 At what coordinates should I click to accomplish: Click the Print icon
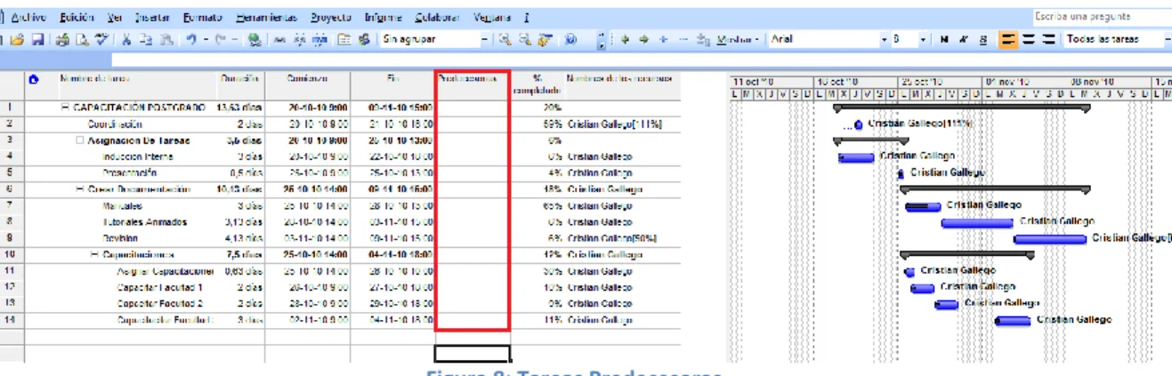(x=62, y=39)
